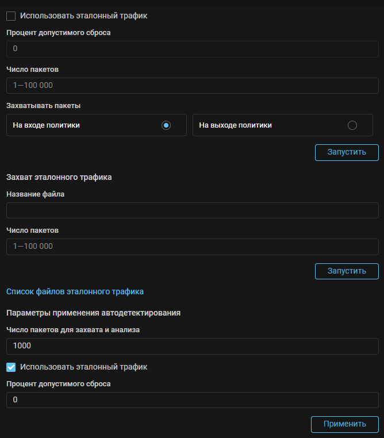The width and height of the screenshot is (384, 438).
Task: Click the 'Число пакетов для захвата и анализа' label
Action: pyautogui.click(x=73, y=330)
